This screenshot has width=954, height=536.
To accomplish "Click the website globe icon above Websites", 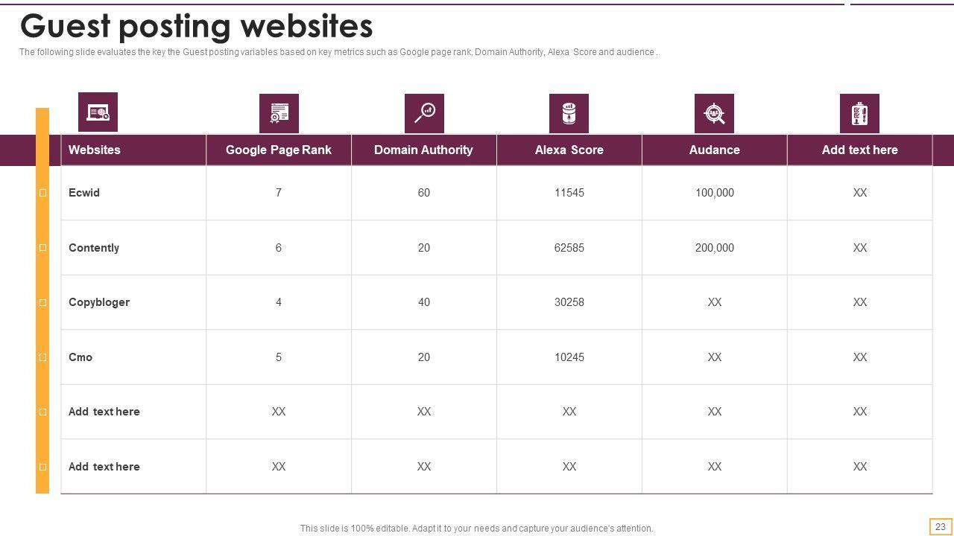I will (98, 112).
